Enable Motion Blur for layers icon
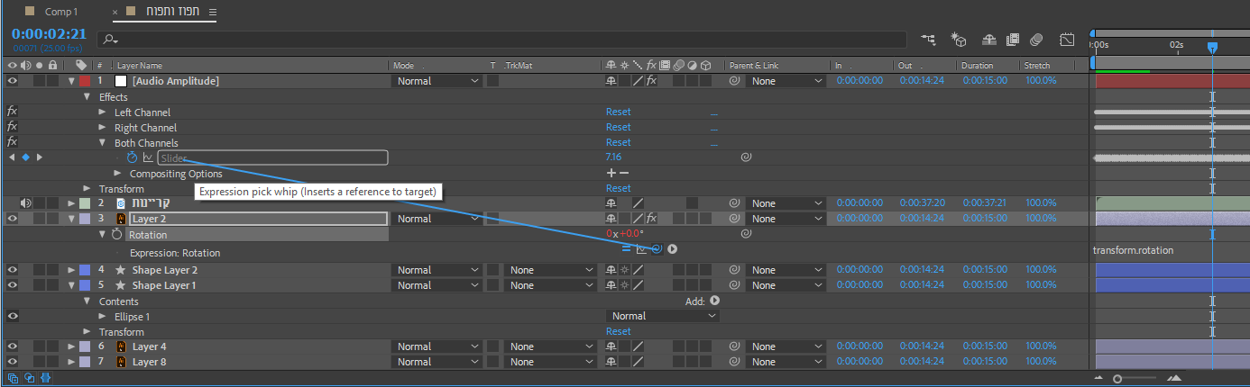The height and width of the screenshot is (387, 1250). (1037, 40)
